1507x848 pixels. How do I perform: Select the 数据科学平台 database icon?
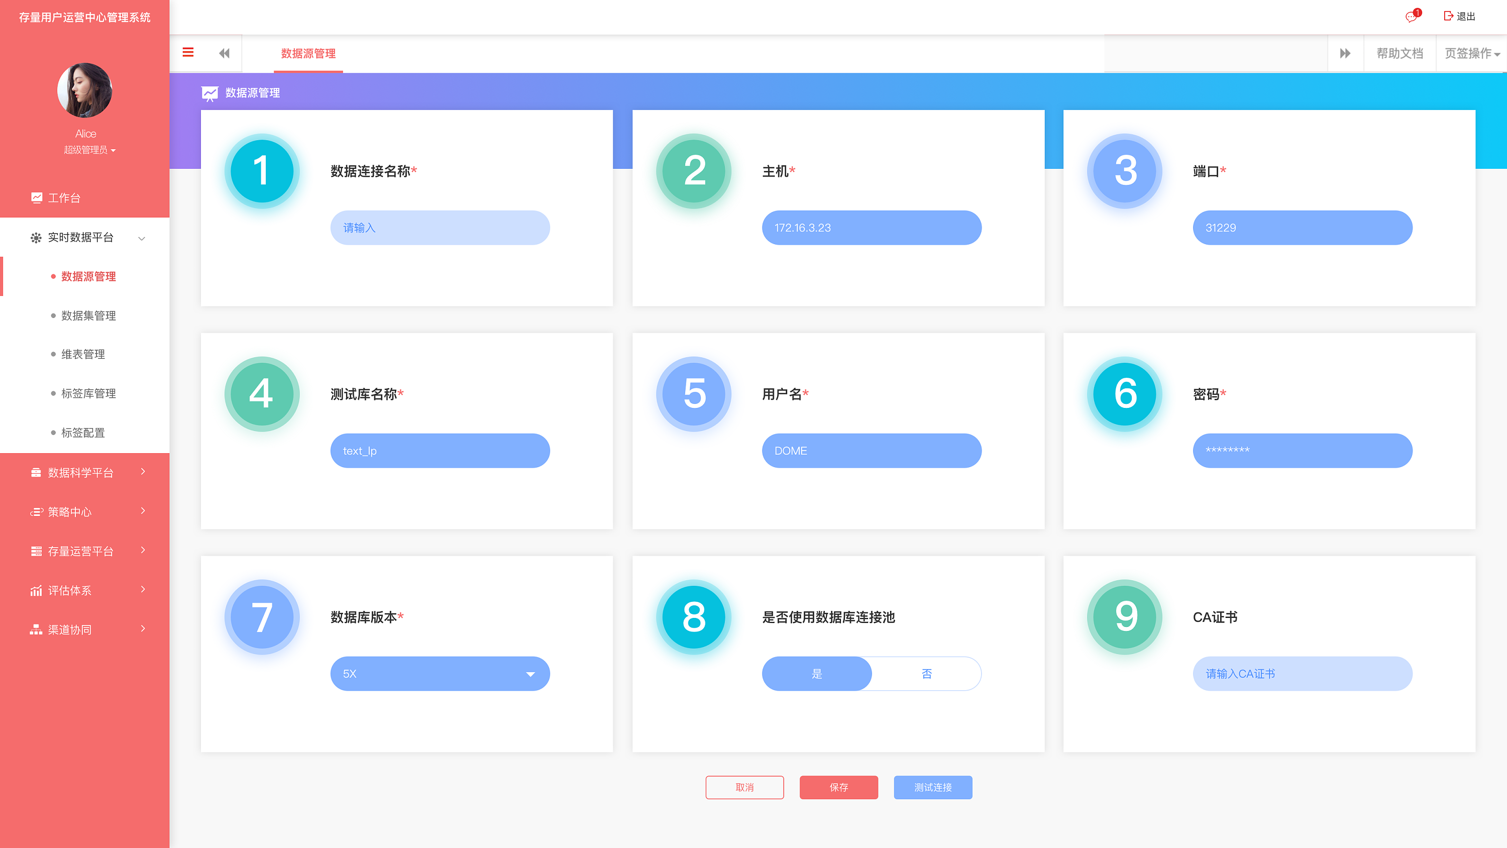click(x=36, y=472)
